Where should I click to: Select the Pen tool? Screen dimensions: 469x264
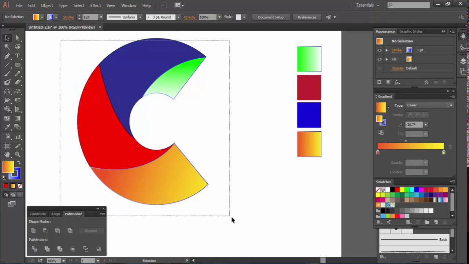point(7,56)
